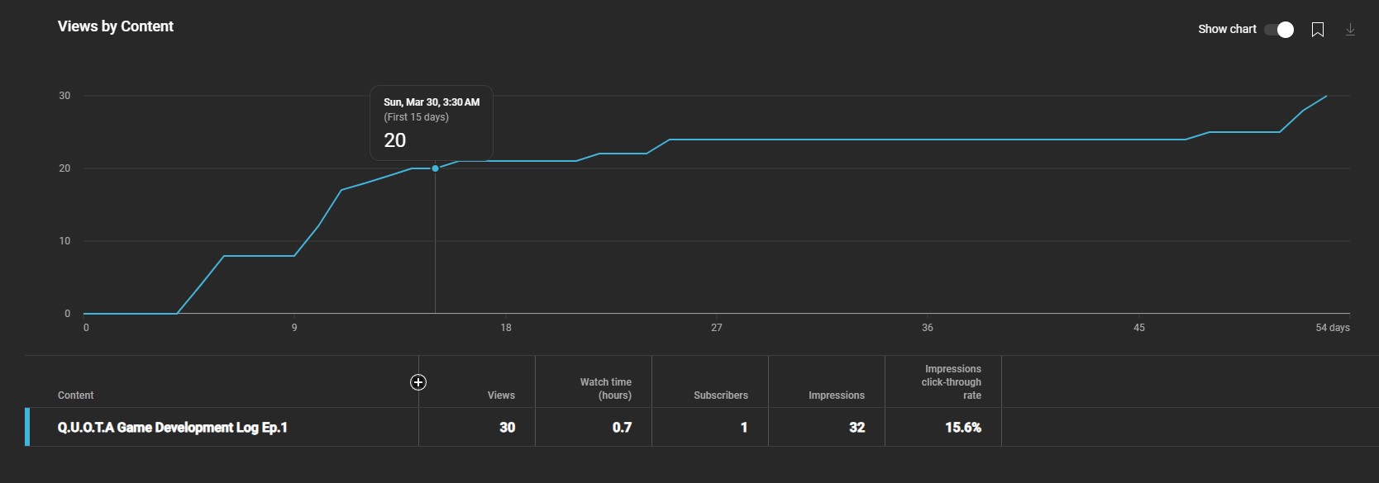Click the Content column header
This screenshot has width=1379, height=483.
(76, 395)
